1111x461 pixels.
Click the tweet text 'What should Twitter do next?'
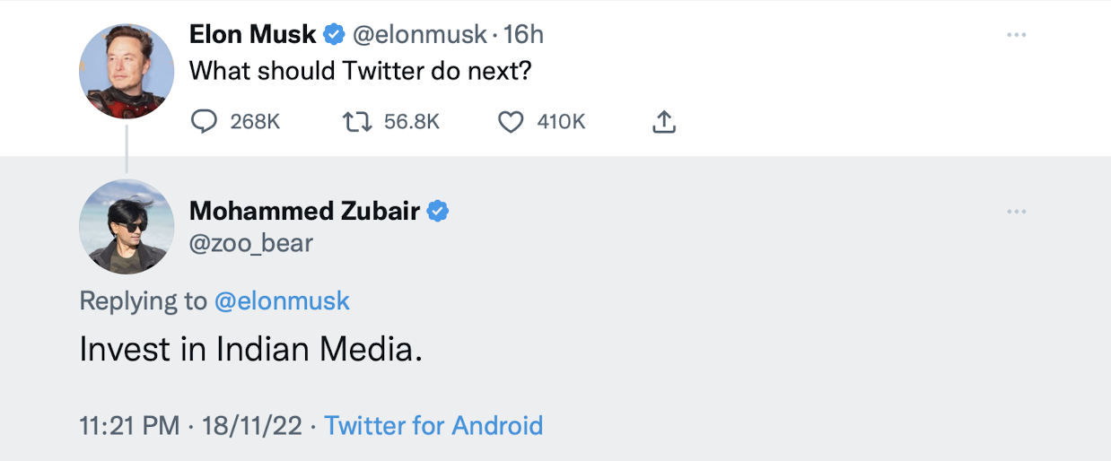tap(361, 69)
